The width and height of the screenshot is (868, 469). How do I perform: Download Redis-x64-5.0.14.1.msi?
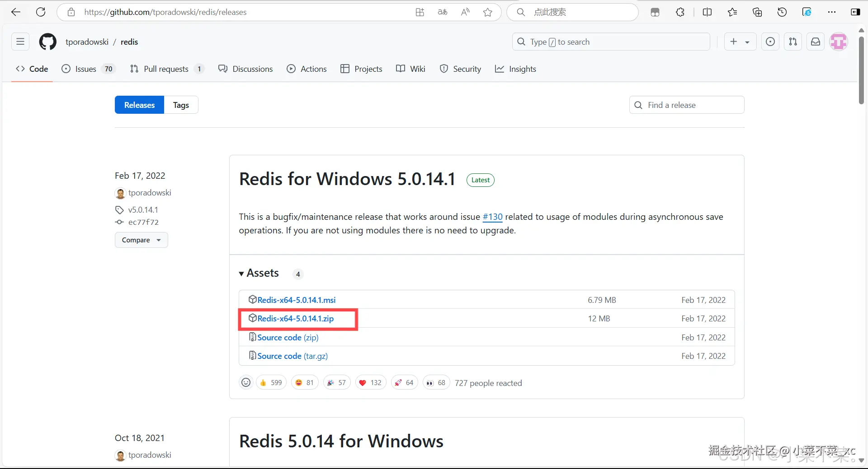click(297, 300)
